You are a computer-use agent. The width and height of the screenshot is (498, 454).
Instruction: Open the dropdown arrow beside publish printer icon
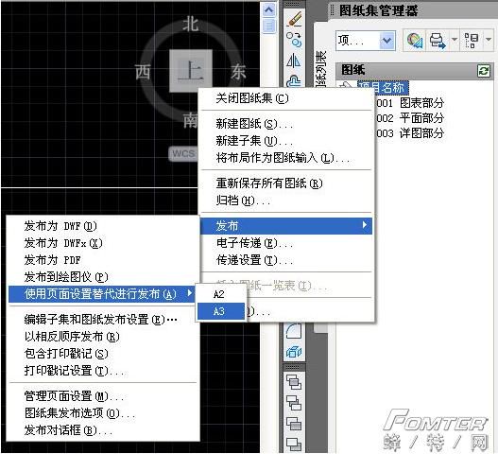455,40
